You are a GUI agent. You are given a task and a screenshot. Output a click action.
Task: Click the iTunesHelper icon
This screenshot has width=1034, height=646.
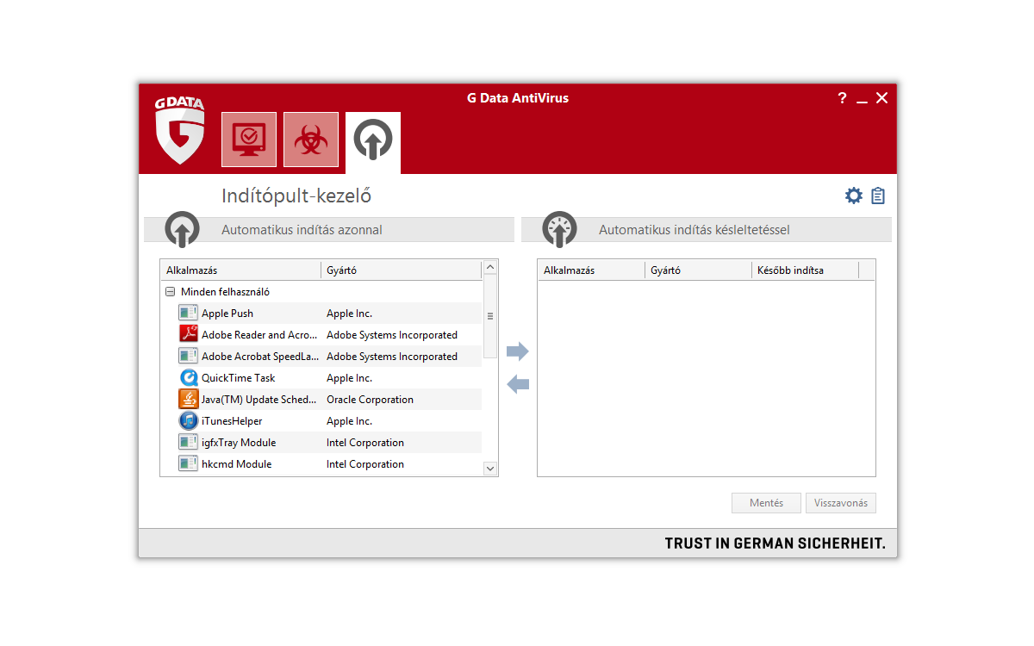click(x=189, y=420)
